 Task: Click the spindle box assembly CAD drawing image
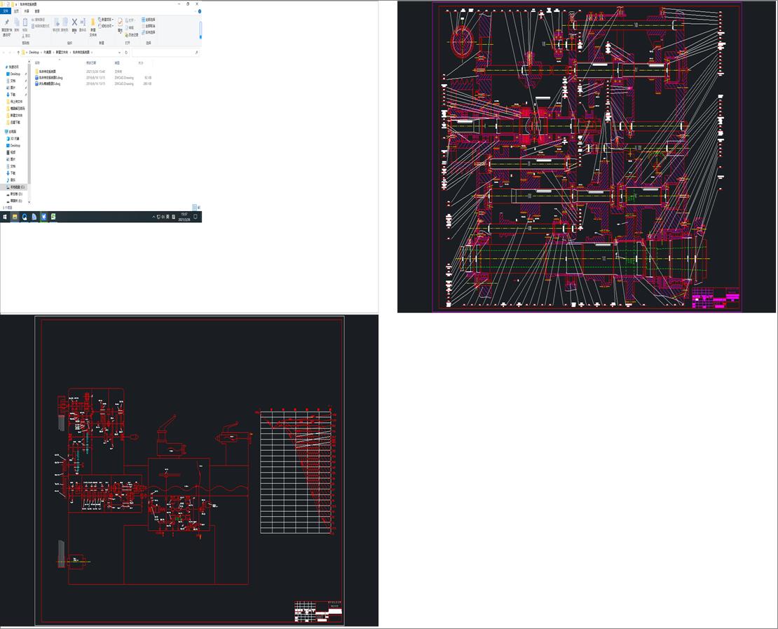pyautogui.click(x=587, y=157)
